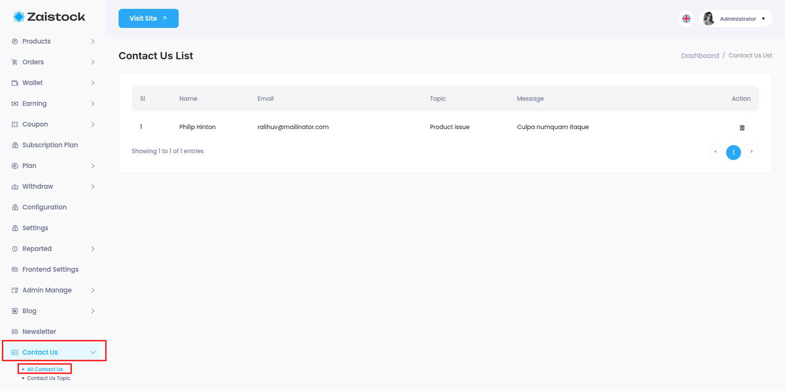Viewport: 785px width, 391px height.
Task: Select page 1 in pagination
Action: (733, 152)
